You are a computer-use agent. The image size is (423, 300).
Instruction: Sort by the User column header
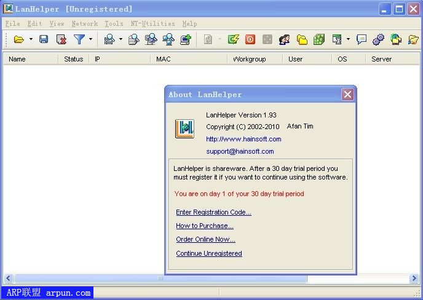307,59
